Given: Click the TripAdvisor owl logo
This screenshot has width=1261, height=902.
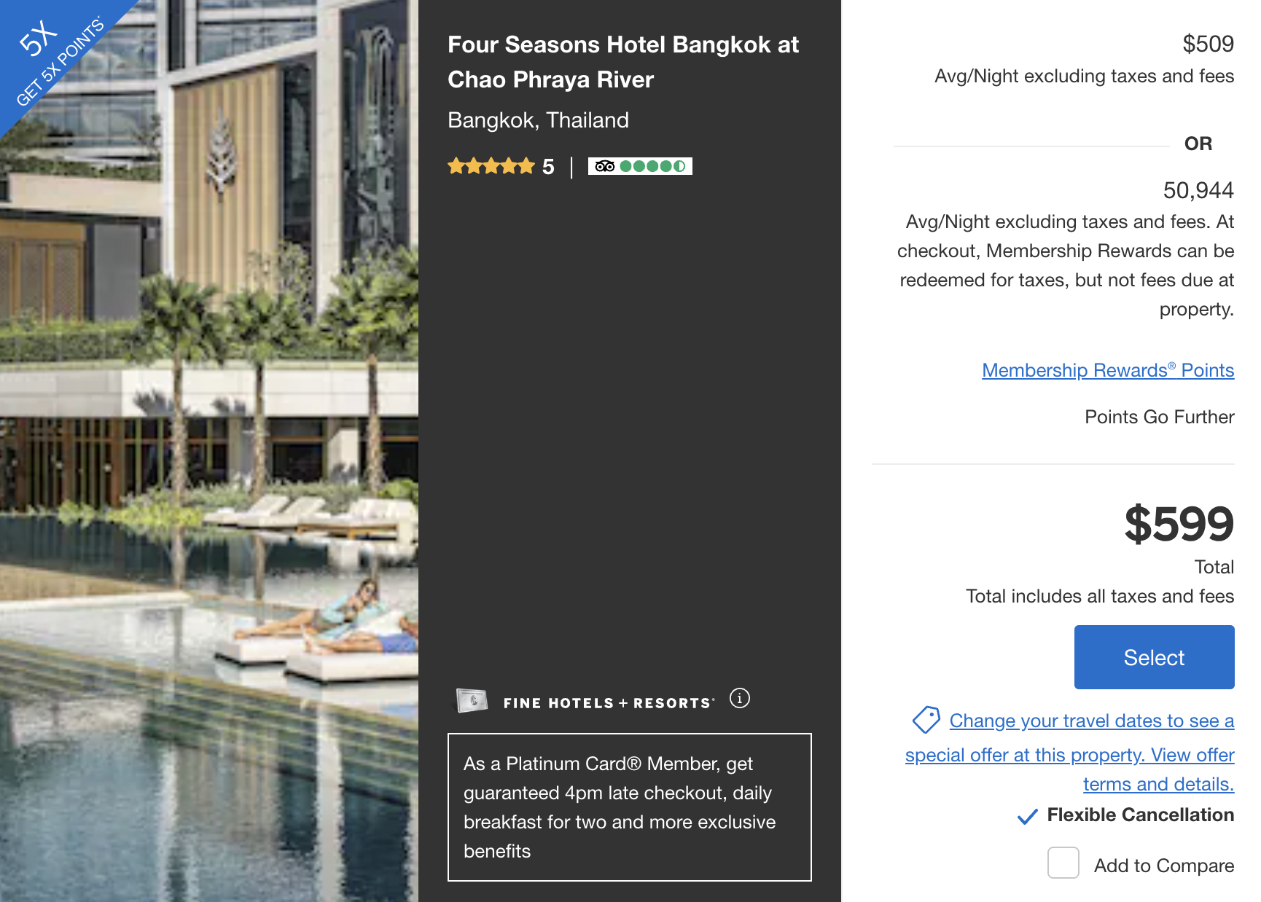Looking at the screenshot, I should click(x=604, y=166).
